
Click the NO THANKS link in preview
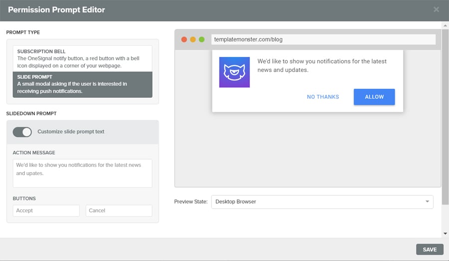tap(323, 97)
